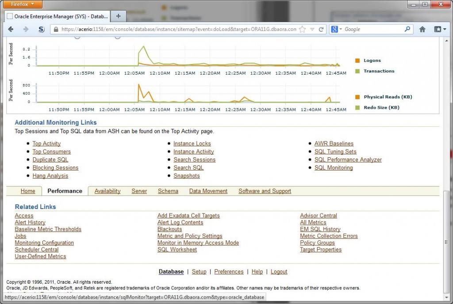Switch to the Software and Support tab
The image size is (453, 304).
pos(265,191)
